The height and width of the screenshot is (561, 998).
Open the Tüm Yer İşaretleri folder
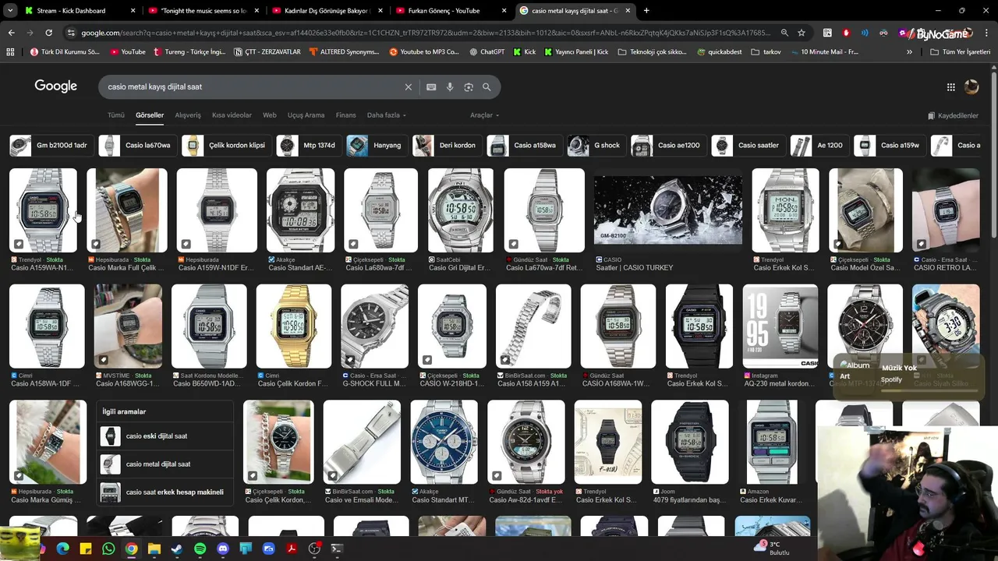click(x=961, y=51)
